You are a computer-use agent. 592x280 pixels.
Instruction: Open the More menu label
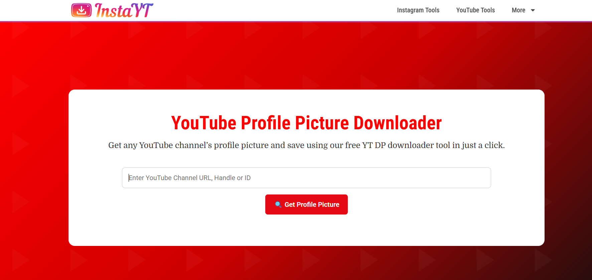click(518, 10)
